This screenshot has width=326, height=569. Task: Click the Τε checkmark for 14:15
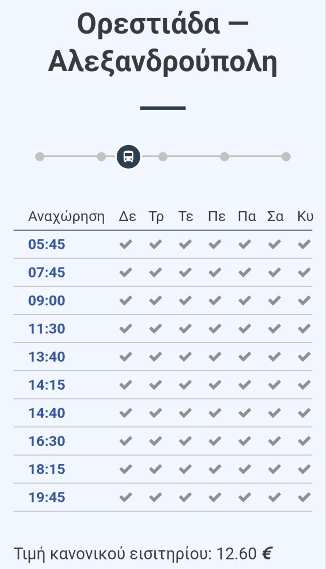point(185,385)
